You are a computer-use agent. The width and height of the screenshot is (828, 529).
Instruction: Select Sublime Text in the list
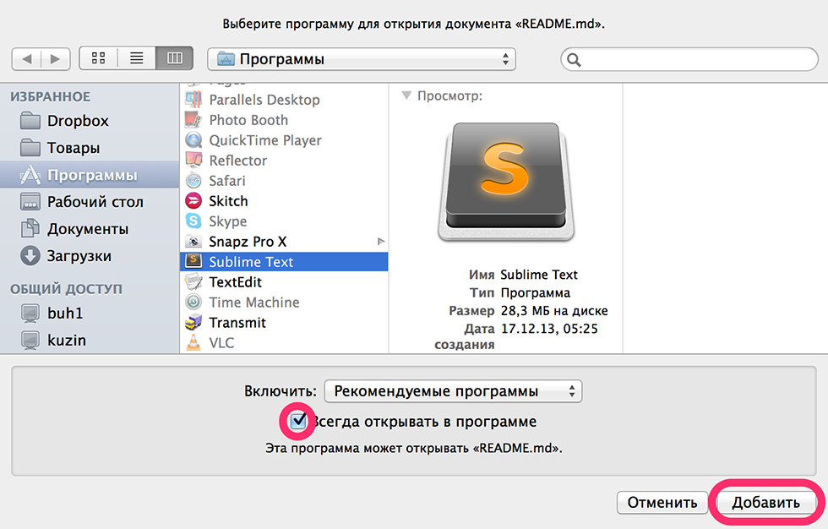pyautogui.click(x=284, y=262)
